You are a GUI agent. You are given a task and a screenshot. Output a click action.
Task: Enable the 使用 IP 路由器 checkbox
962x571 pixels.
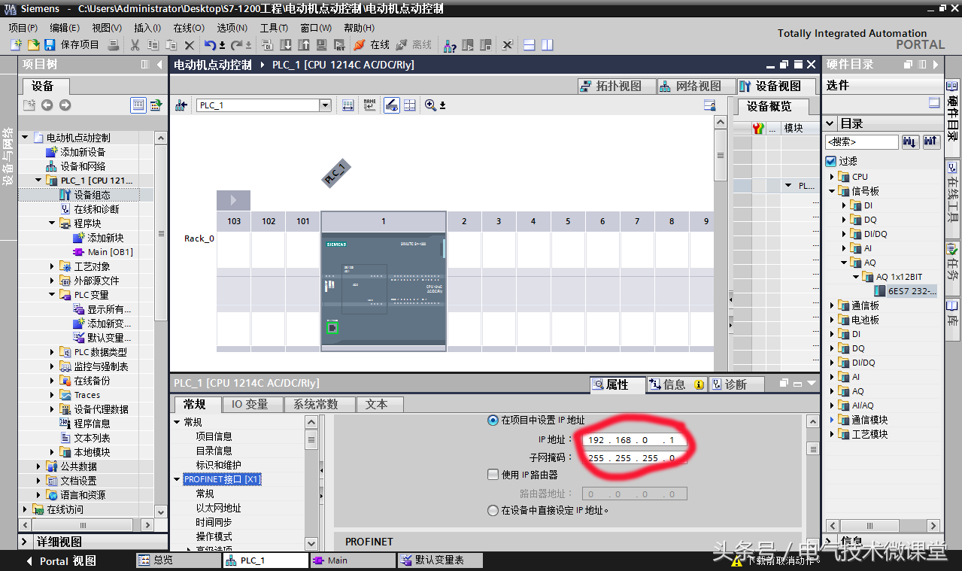pyautogui.click(x=493, y=475)
